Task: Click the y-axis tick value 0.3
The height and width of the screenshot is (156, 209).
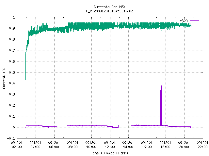Action: (12, 94)
